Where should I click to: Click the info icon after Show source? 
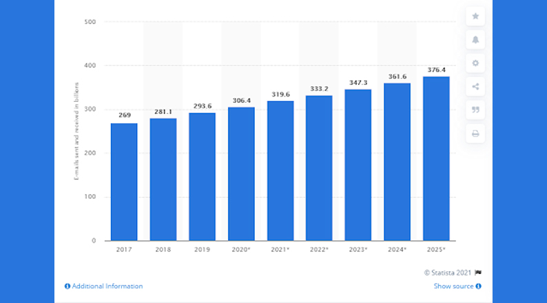tap(478, 286)
